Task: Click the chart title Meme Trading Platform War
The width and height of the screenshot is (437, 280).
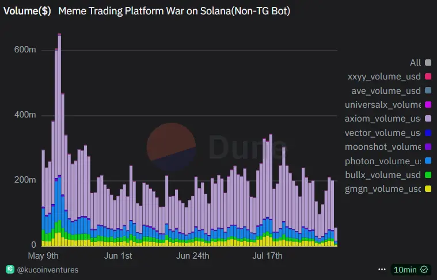Action: coord(174,11)
